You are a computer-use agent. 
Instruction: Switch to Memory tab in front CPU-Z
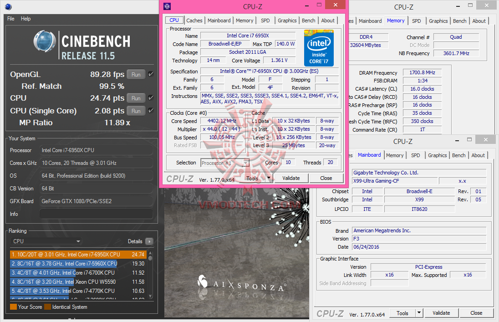pyautogui.click(x=244, y=20)
